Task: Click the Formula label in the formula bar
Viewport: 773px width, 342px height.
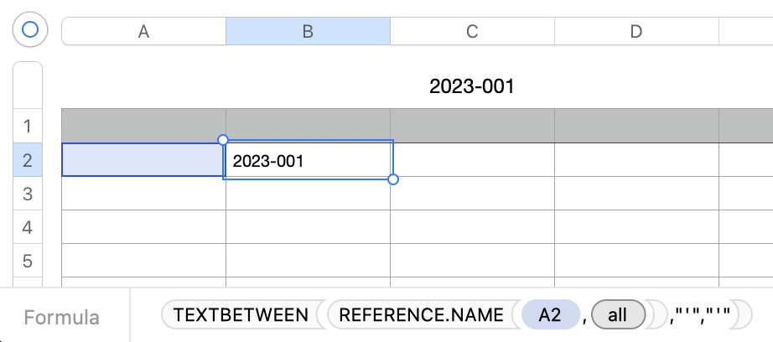Action: tap(62, 318)
